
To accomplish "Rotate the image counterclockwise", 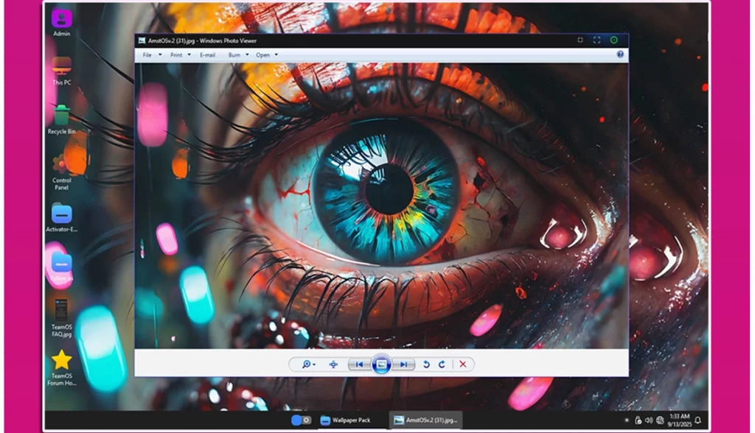I will (x=426, y=365).
